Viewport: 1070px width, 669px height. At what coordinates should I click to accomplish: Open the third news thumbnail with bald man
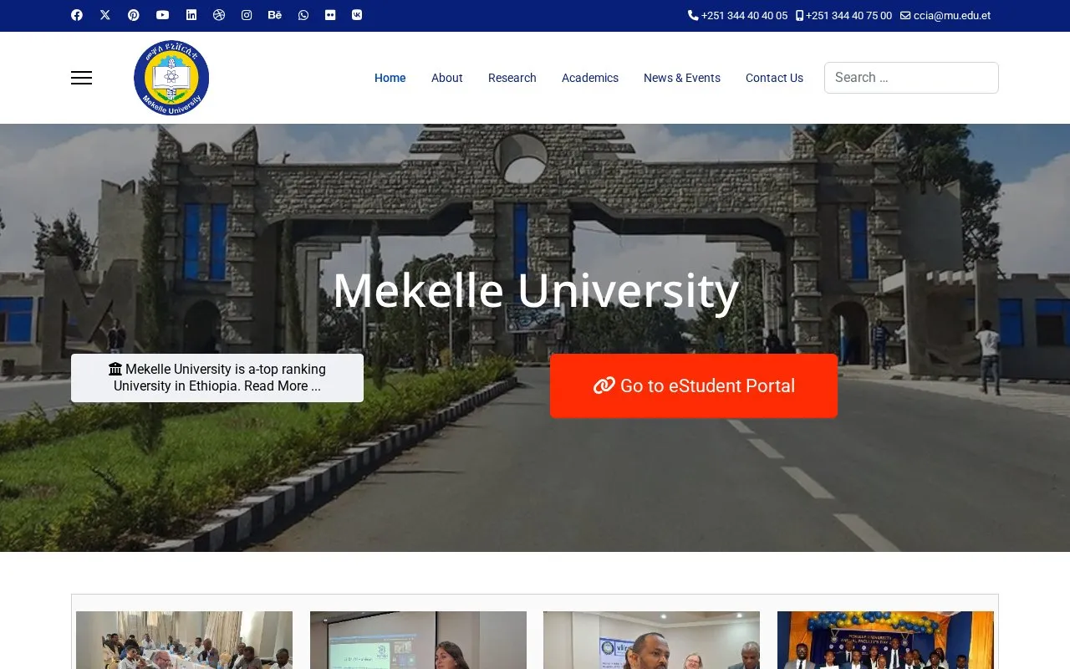(x=651, y=640)
